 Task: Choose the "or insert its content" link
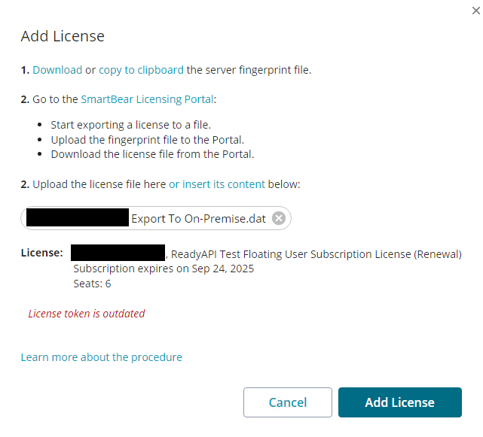tap(217, 184)
